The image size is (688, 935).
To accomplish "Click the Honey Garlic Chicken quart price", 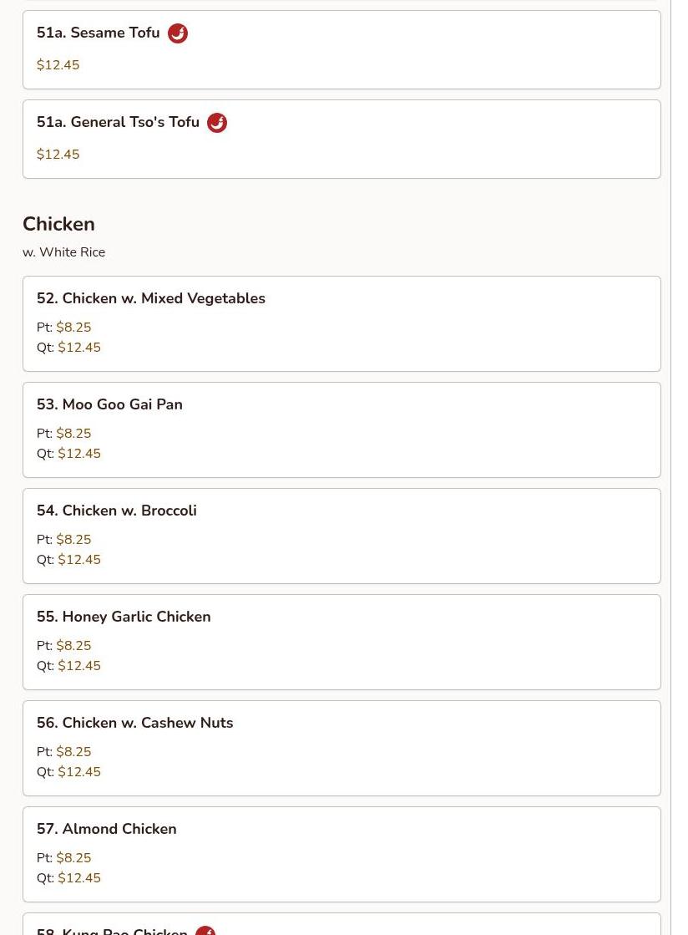I will 79,666.
